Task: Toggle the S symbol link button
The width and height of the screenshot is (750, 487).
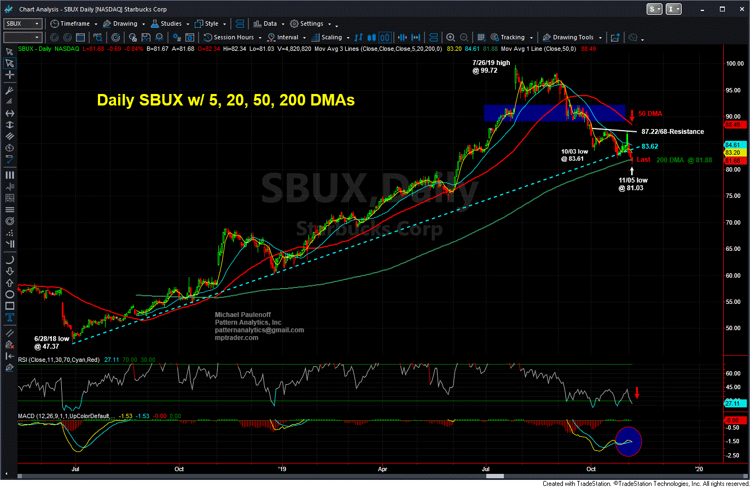Action: click(654, 9)
